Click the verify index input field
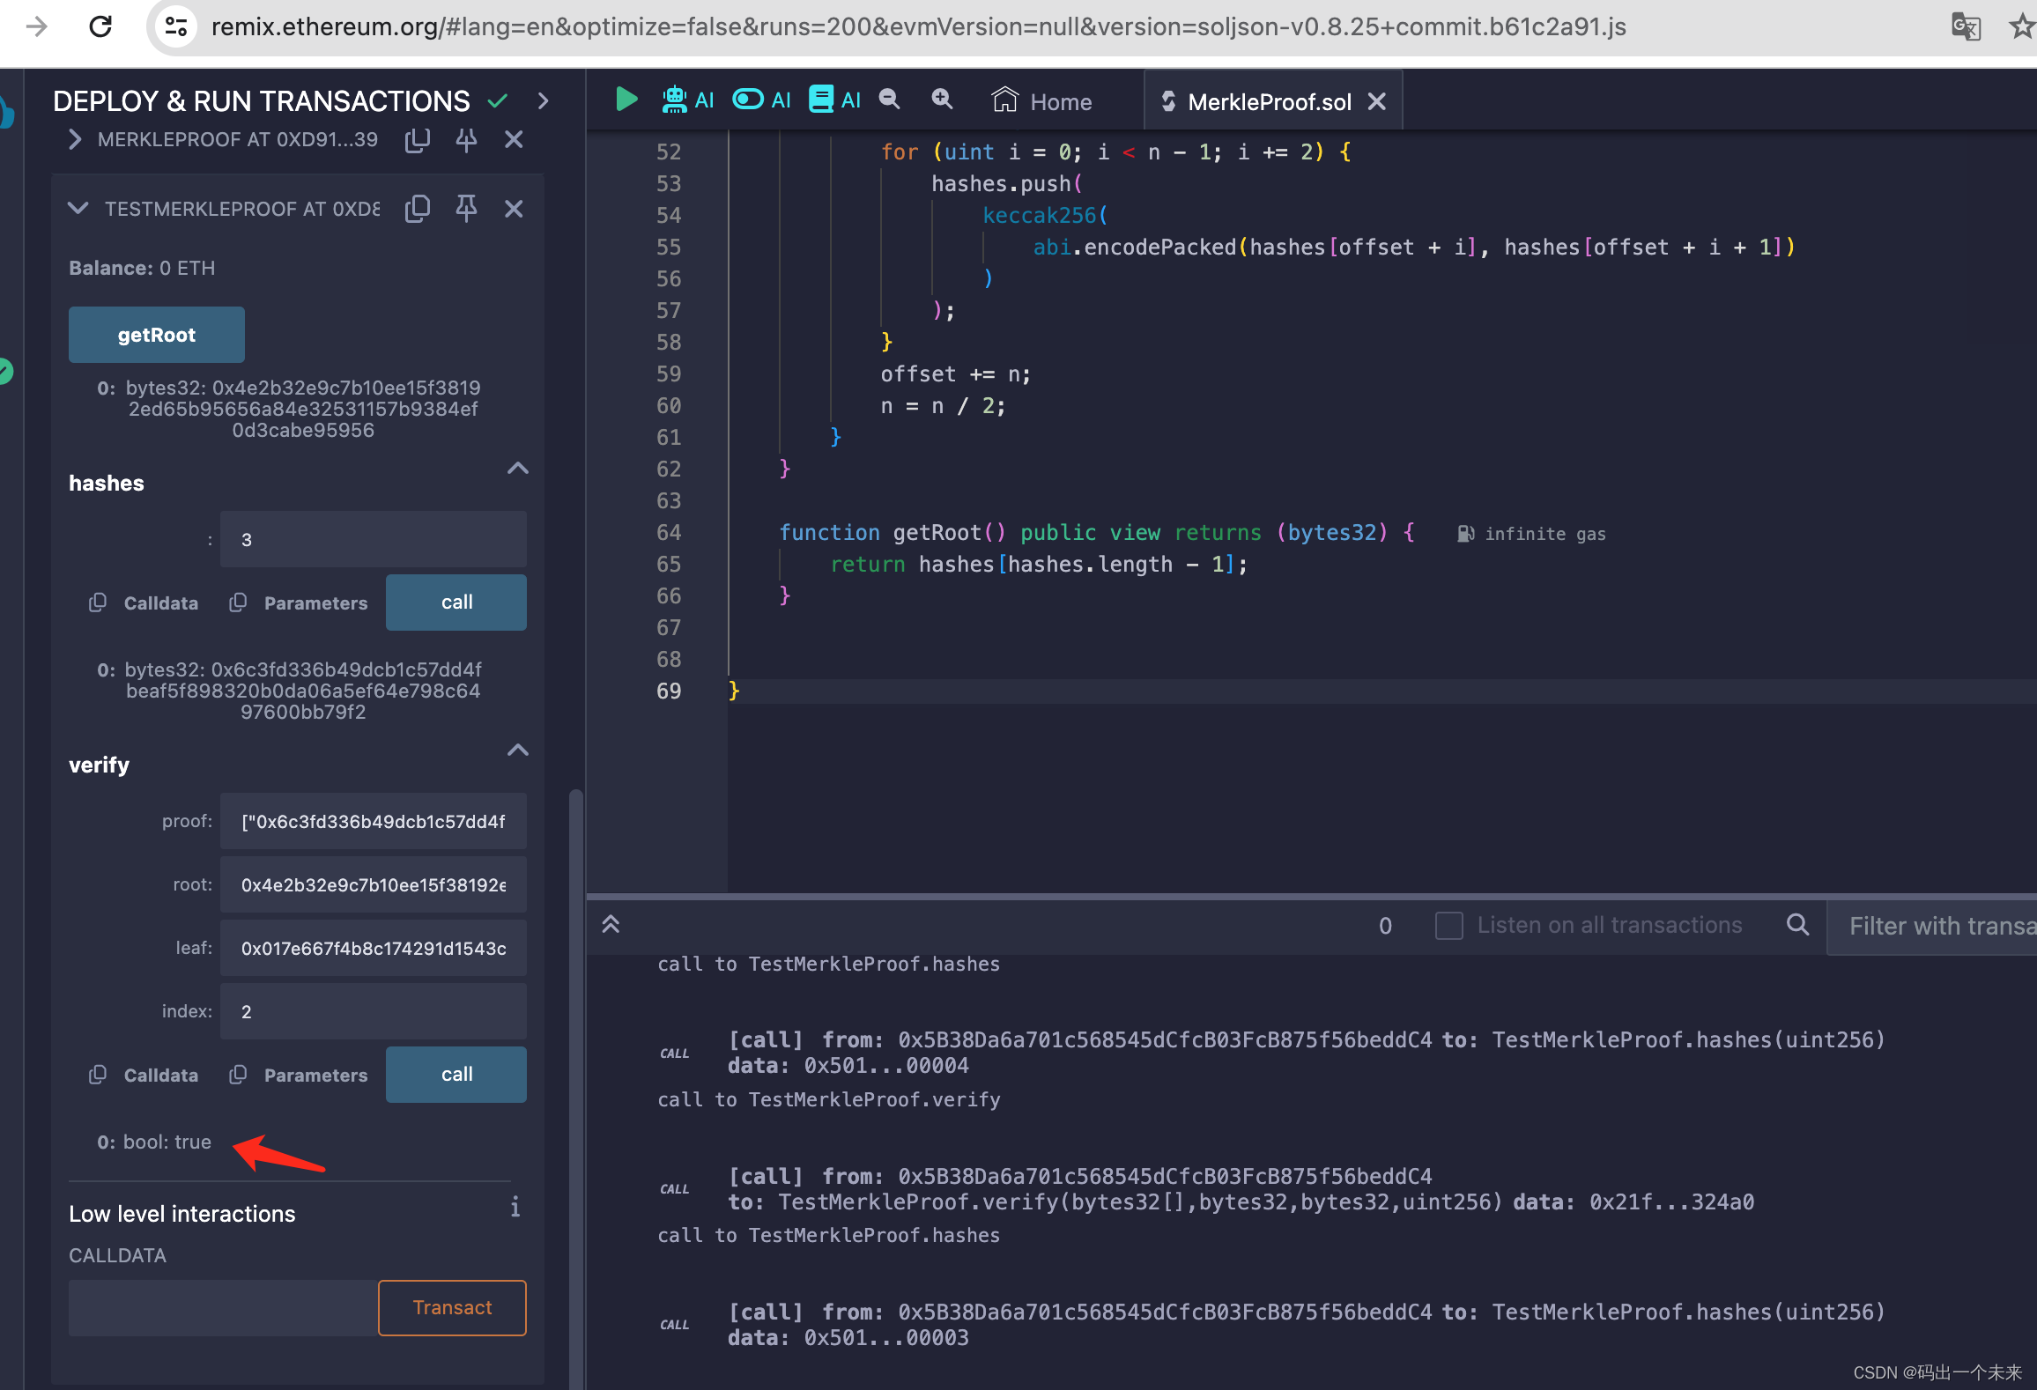2037x1390 pixels. (x=374, y=1011)
